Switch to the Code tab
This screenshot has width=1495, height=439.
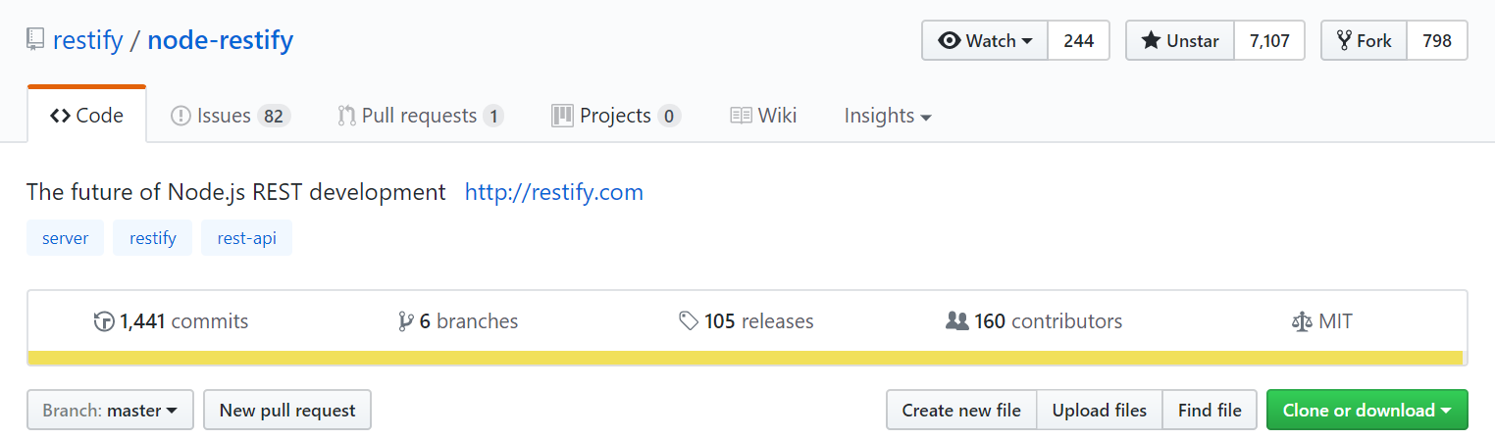(86, 116)
